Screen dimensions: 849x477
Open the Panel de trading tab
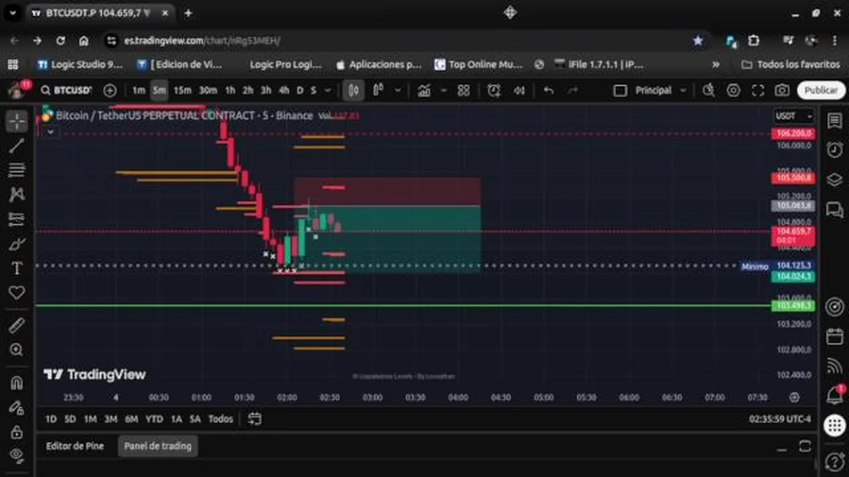pos(158,446)
